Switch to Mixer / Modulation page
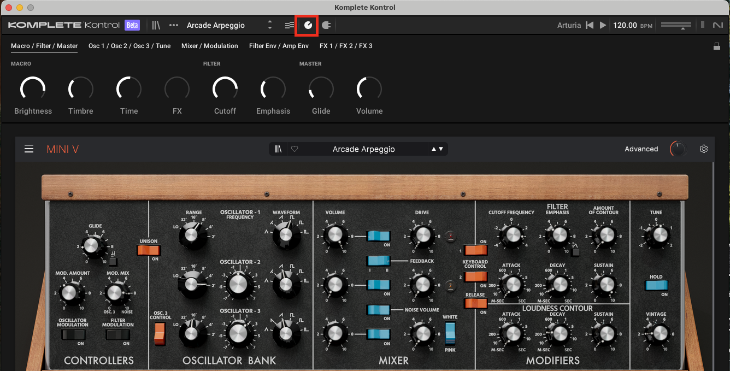Image resolution: width=730 pixels, height=371 pixels. (210, 46)
